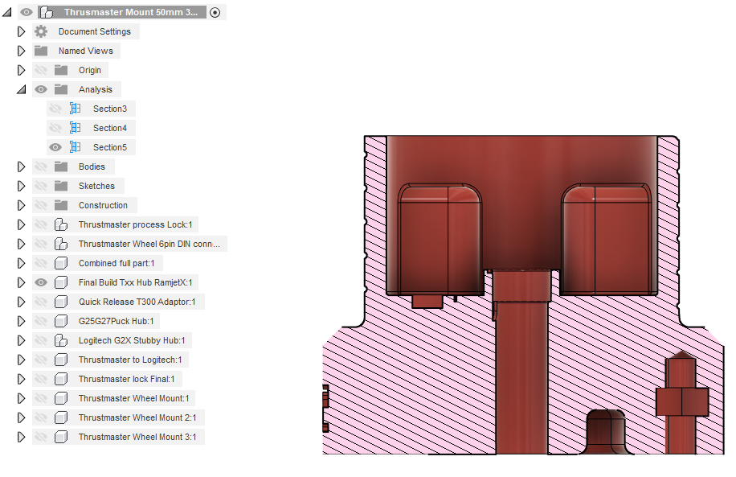Hide Final Build Txx Hub RamjetX component
The height and width of the screenshot is (477, 736).
pos(41,282)
